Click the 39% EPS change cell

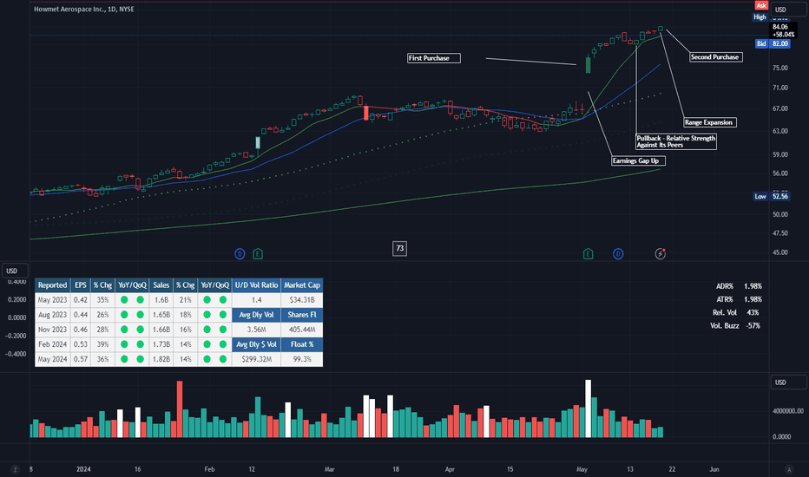click(102, 344)
